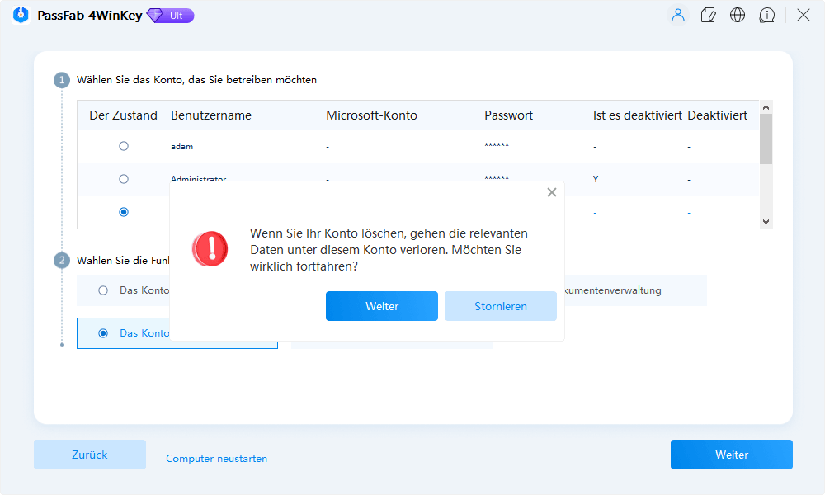This screenshot has height=495, width=825.
Task: Change language via the globe icon
Action: coord(738,15)
